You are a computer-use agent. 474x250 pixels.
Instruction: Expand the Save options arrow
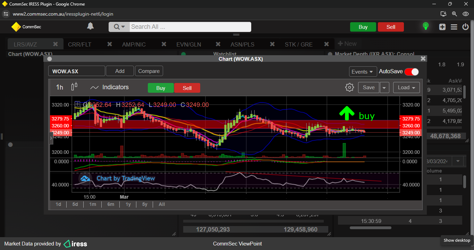(x=384, y=87)
